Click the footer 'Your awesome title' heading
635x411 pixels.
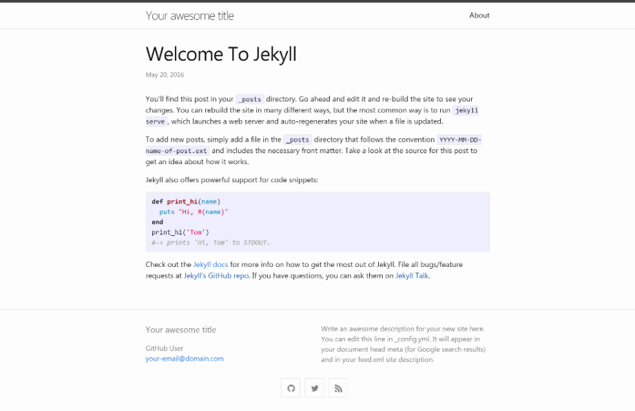coord(180,330)
